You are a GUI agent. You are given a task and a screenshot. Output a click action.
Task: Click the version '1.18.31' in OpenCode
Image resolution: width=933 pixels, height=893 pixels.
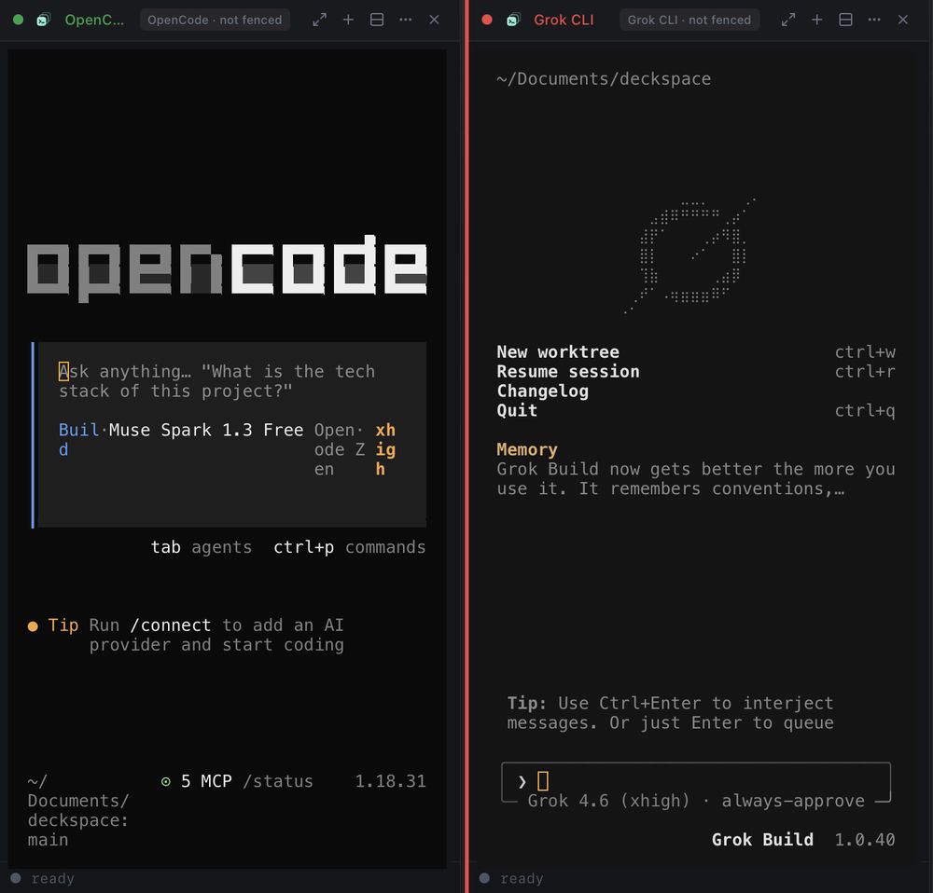[390, 781]
